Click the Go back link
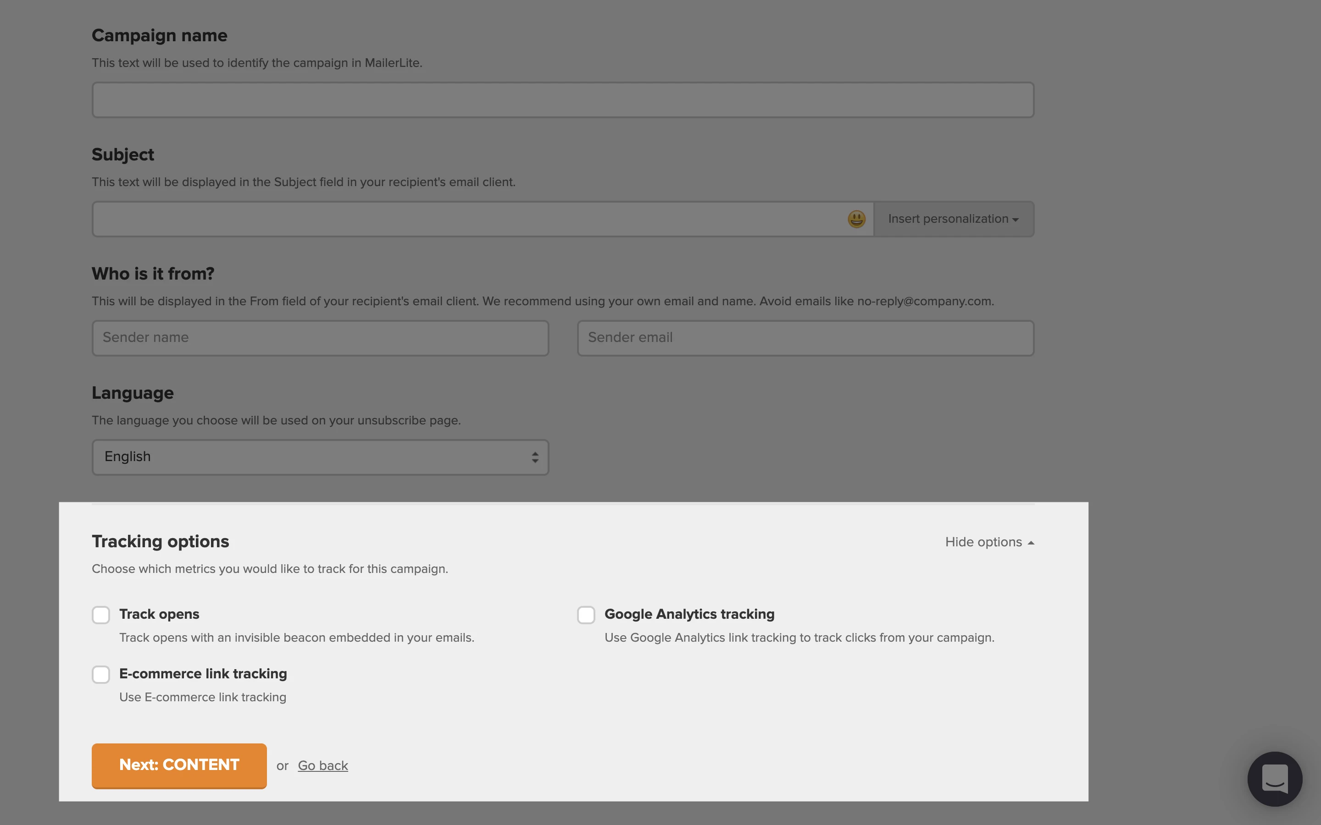The image size is (1321, 825). click(322, 765)
